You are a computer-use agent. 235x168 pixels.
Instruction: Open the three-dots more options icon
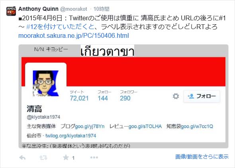94,158
